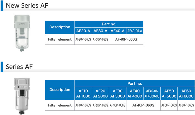Select the "Series AF" heading above the lower table
Screen dimensions: 195x115
pos(19,67)
